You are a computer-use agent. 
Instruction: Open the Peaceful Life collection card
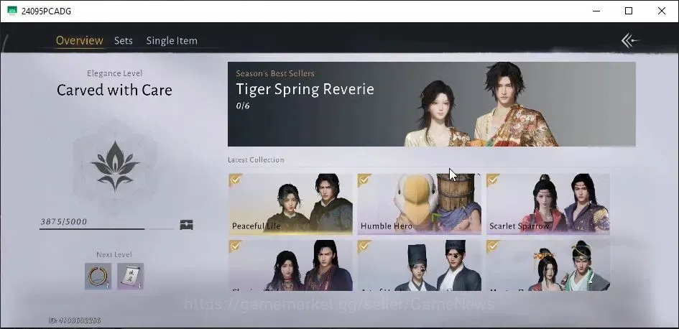tap(290, 204)
